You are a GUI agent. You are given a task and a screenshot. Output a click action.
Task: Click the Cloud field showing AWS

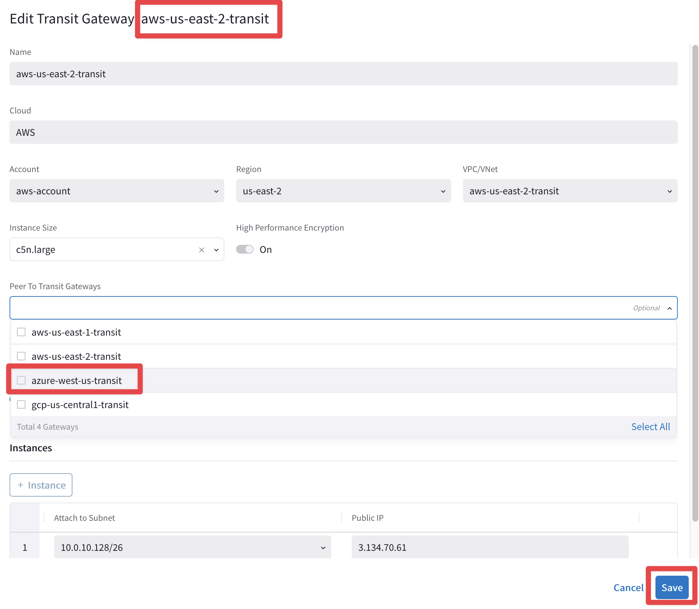pyautogui.click(x=343, y=132)
